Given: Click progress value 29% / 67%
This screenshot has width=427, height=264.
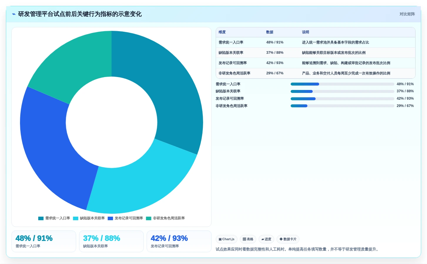Looking at the screenshot, I should [x=405, y=106].
